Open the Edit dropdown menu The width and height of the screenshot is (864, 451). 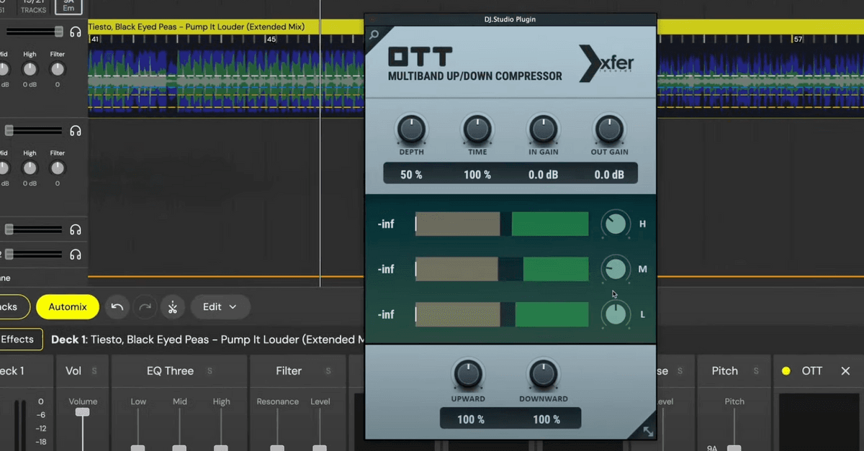pos(220,306)
